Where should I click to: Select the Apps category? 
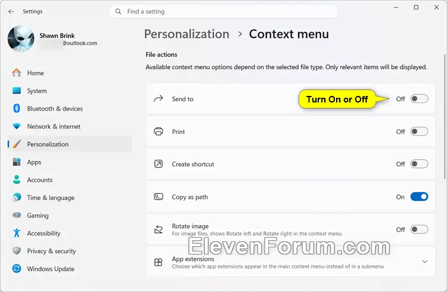click(70, 162)
